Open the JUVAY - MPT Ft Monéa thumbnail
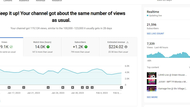The height and width of the screenshot is (107, 190). [x=152, y=82]
